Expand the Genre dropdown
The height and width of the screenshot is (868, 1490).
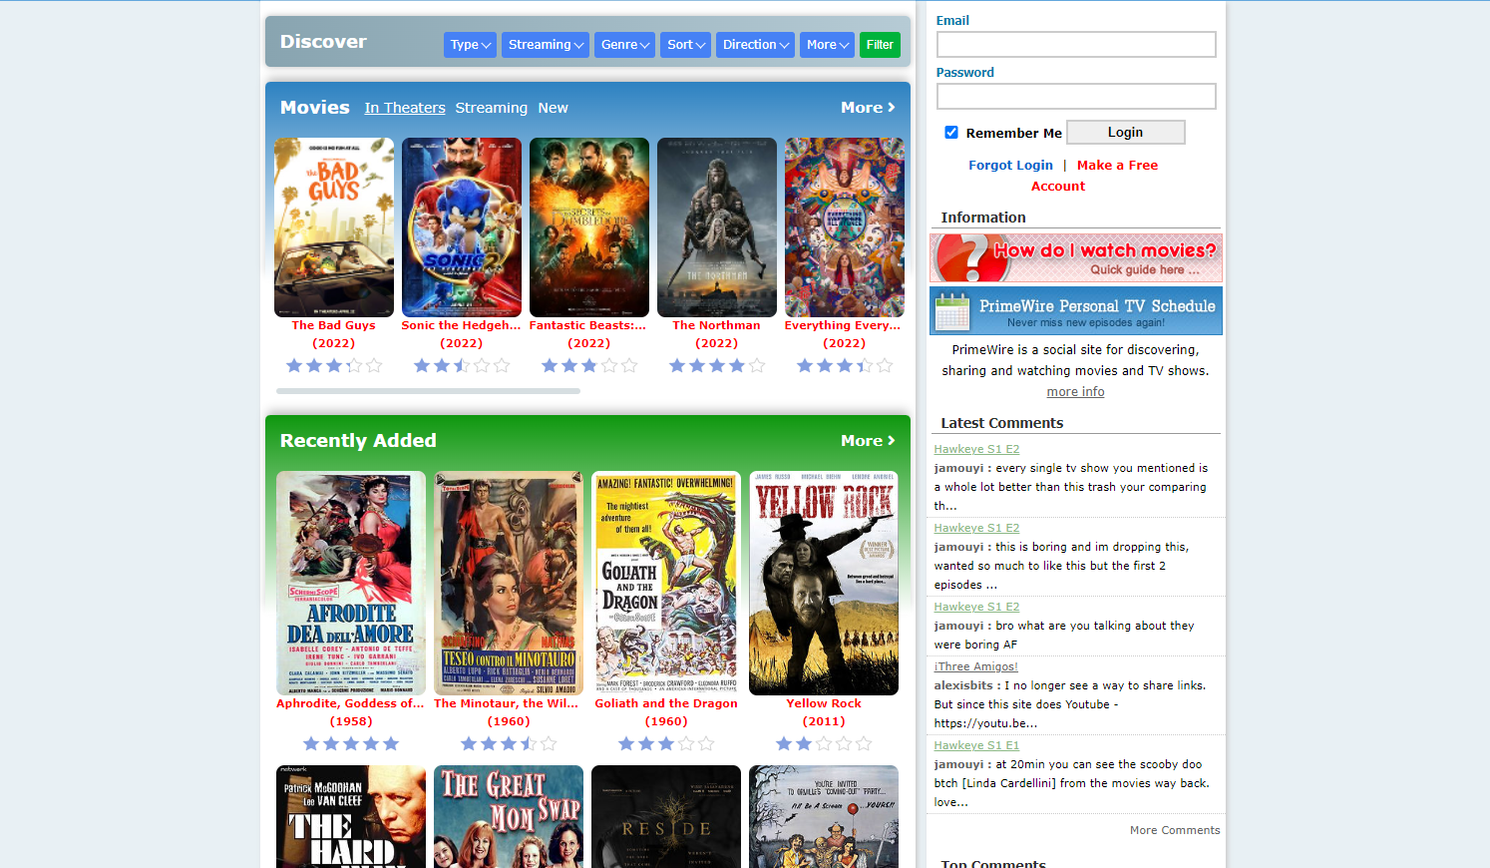coord(624,45)
